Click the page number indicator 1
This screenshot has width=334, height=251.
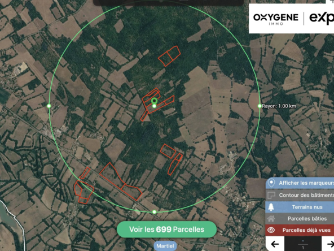point(303,248)
